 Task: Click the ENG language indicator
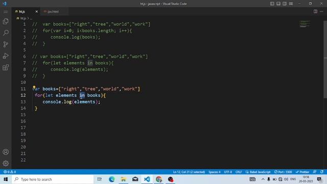click(x=293, y=179)
